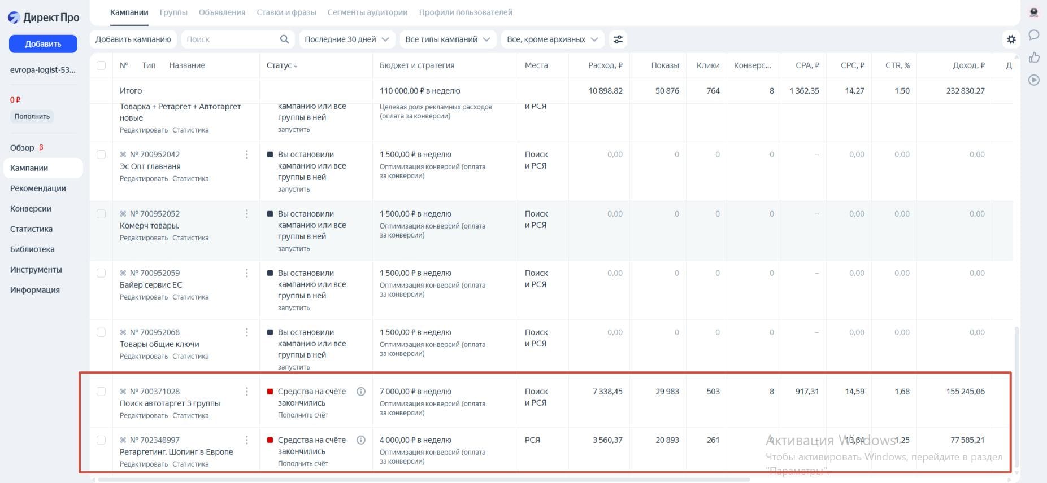Click the campaign search input field
1047x483 pixels.
[237, 39]
